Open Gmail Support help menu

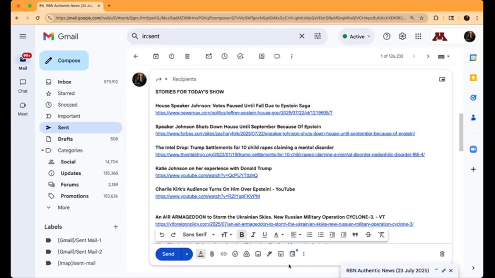point(387,36)
